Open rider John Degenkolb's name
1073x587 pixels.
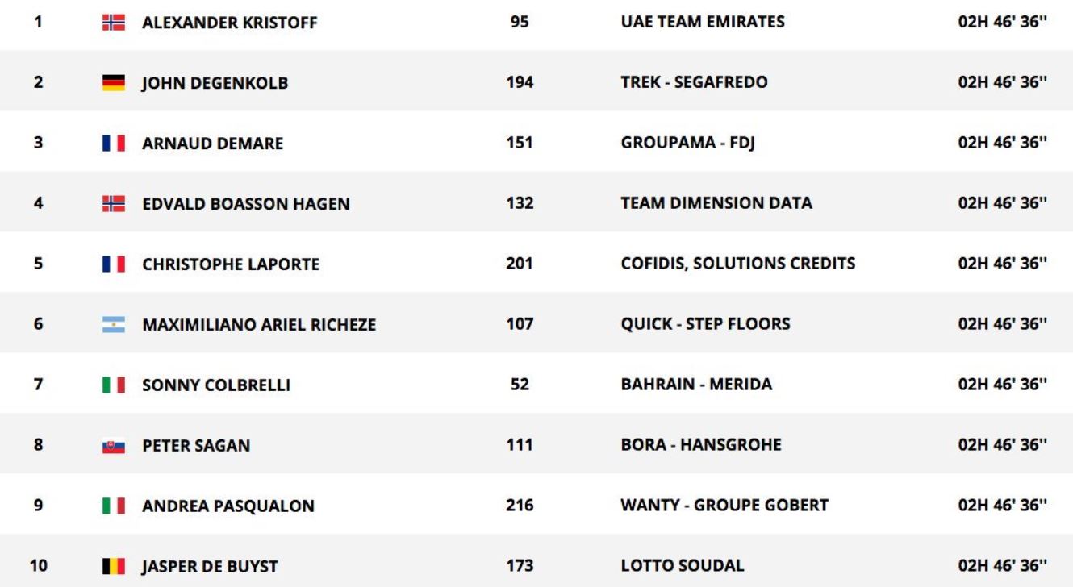(215, 83)
